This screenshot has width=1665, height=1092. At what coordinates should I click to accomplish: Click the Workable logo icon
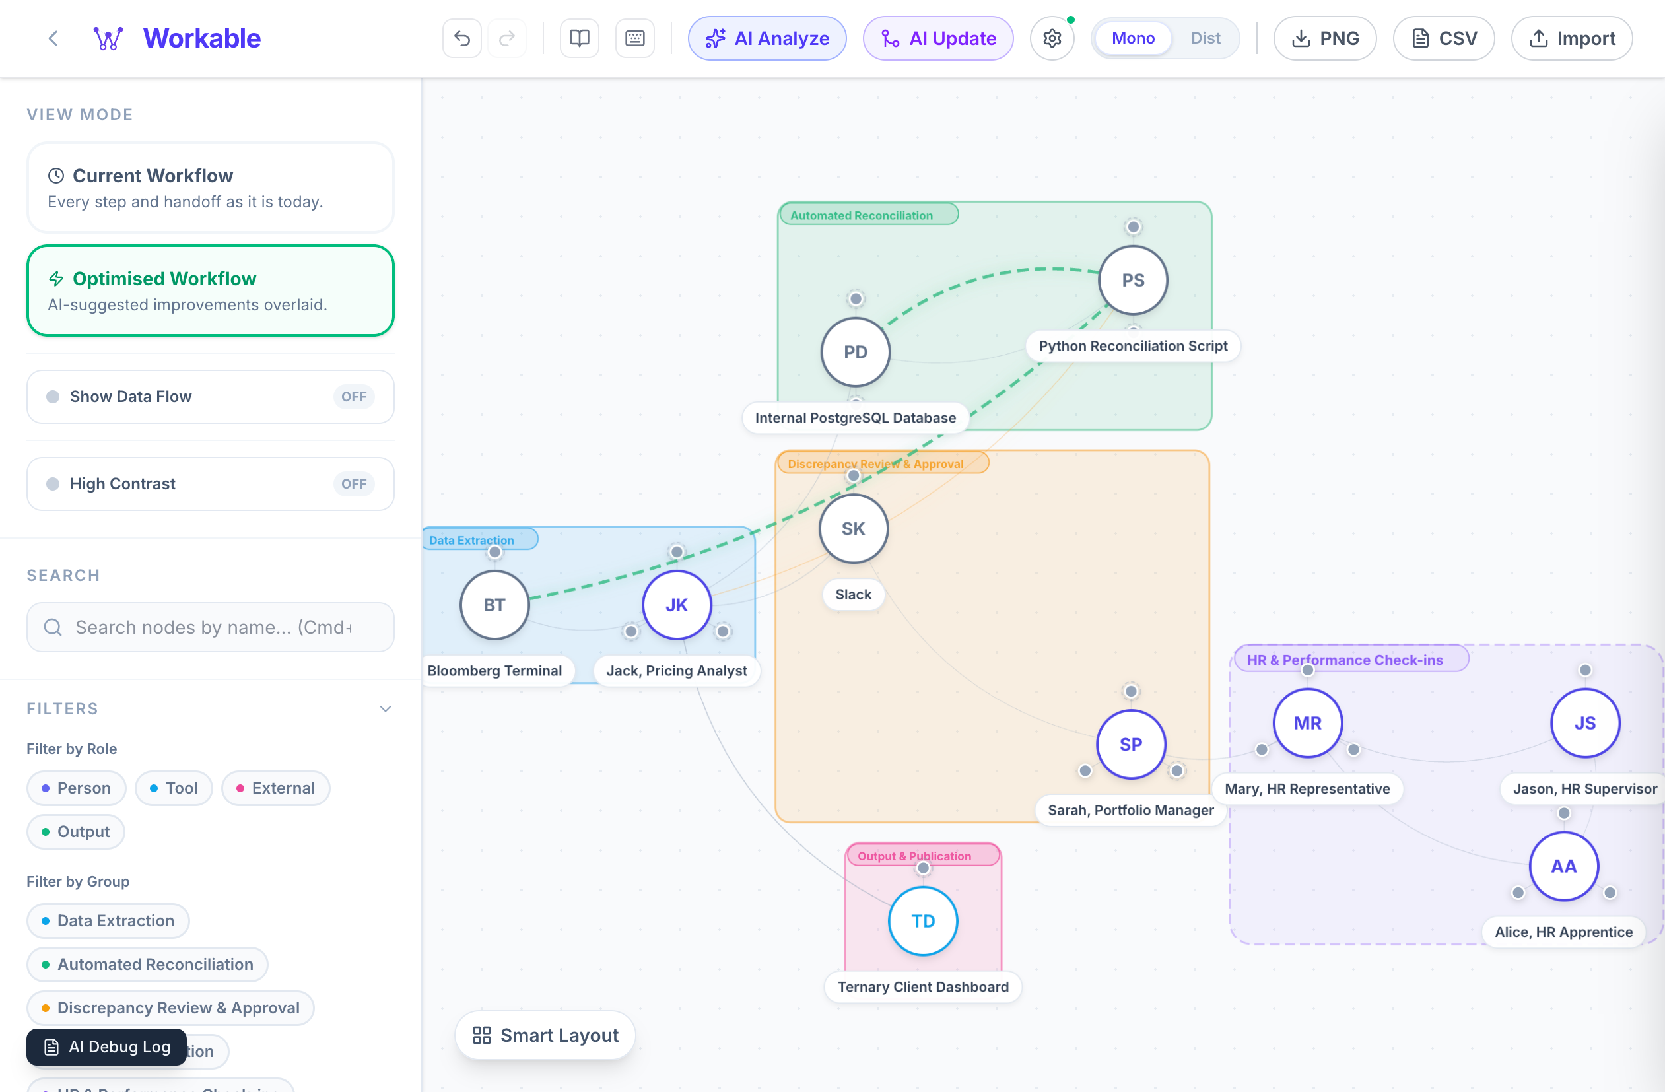click(108, 38)
